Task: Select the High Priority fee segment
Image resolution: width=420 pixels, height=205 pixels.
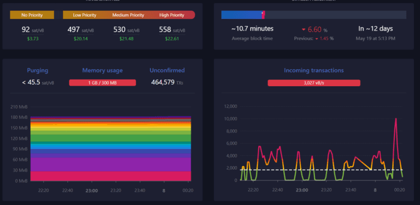Action: tap(172, 15)
